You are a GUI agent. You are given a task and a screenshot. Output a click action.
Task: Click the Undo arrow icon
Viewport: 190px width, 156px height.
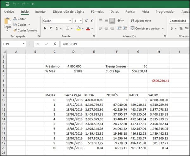click(x=15, y=4)
